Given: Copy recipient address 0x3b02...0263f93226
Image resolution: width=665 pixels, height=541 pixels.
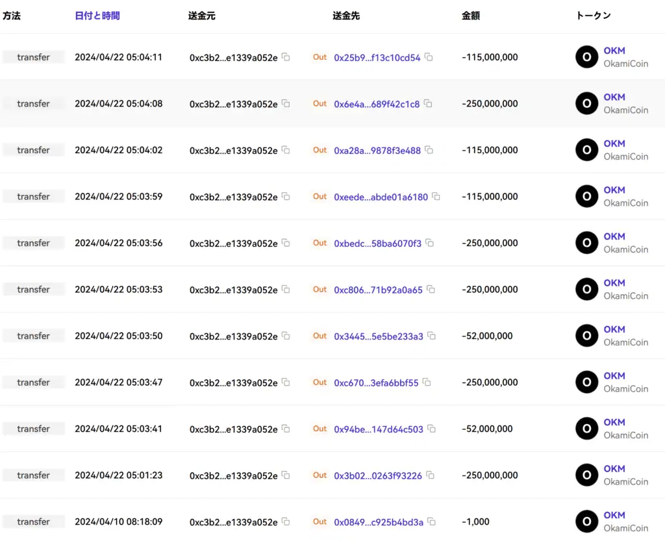Looking at the screenshot, I should [430, 475].
